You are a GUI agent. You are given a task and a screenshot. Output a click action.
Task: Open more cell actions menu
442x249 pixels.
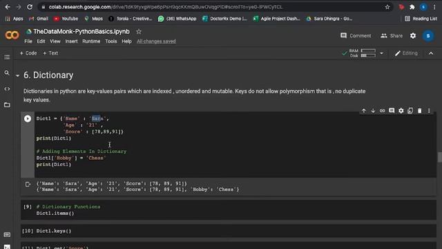[x=429, y=111]
